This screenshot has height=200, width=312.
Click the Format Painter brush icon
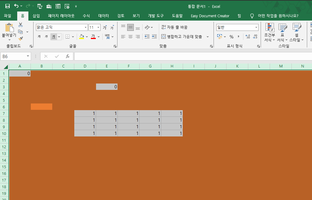pyautogui.click(x=21, y=38)
